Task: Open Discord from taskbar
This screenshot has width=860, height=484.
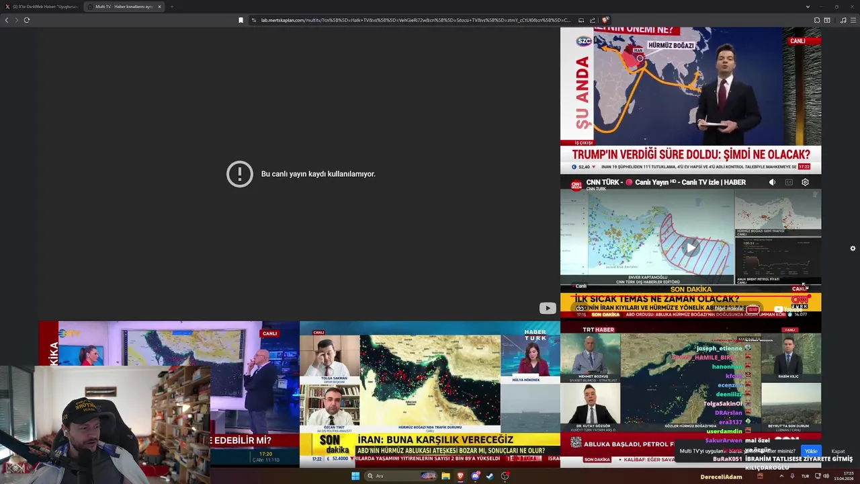Action: click(476, 476)
